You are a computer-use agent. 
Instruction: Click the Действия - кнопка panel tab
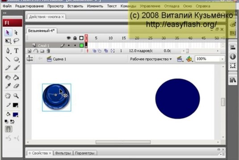46,17
